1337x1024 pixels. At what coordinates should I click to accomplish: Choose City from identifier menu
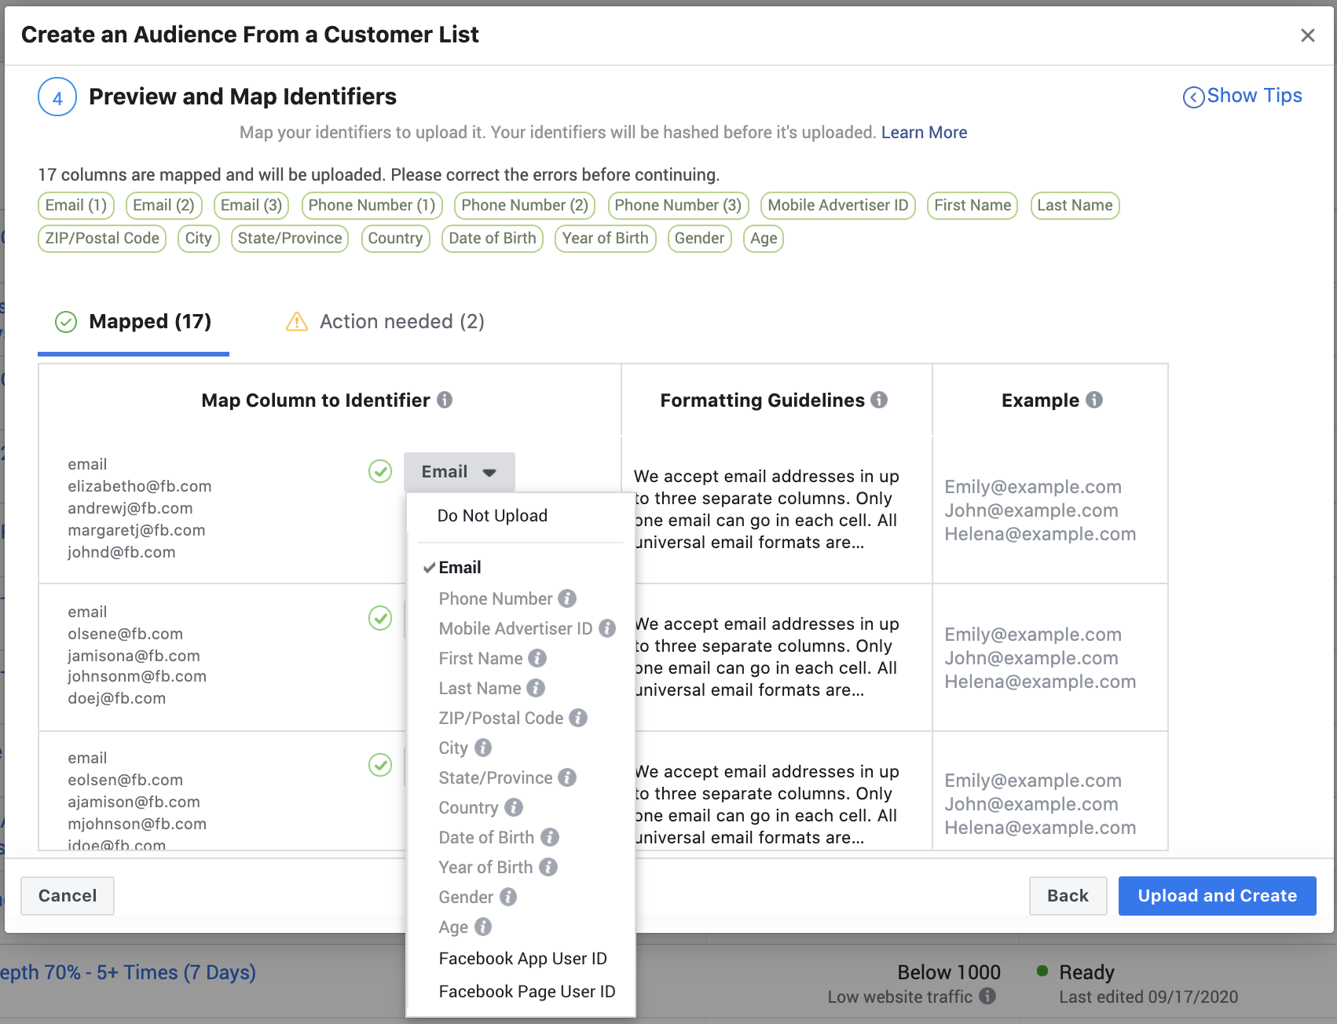[453, 748]
